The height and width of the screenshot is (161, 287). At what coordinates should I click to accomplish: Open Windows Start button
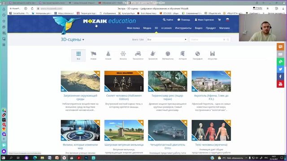click(3, 158)
